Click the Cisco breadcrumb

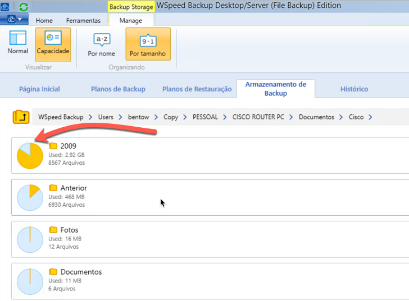(356, 117)
